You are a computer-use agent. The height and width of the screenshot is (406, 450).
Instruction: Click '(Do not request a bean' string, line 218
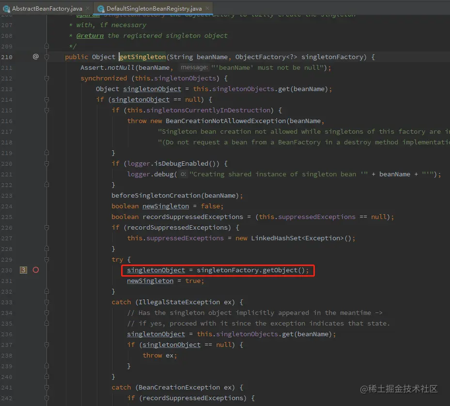304,142
